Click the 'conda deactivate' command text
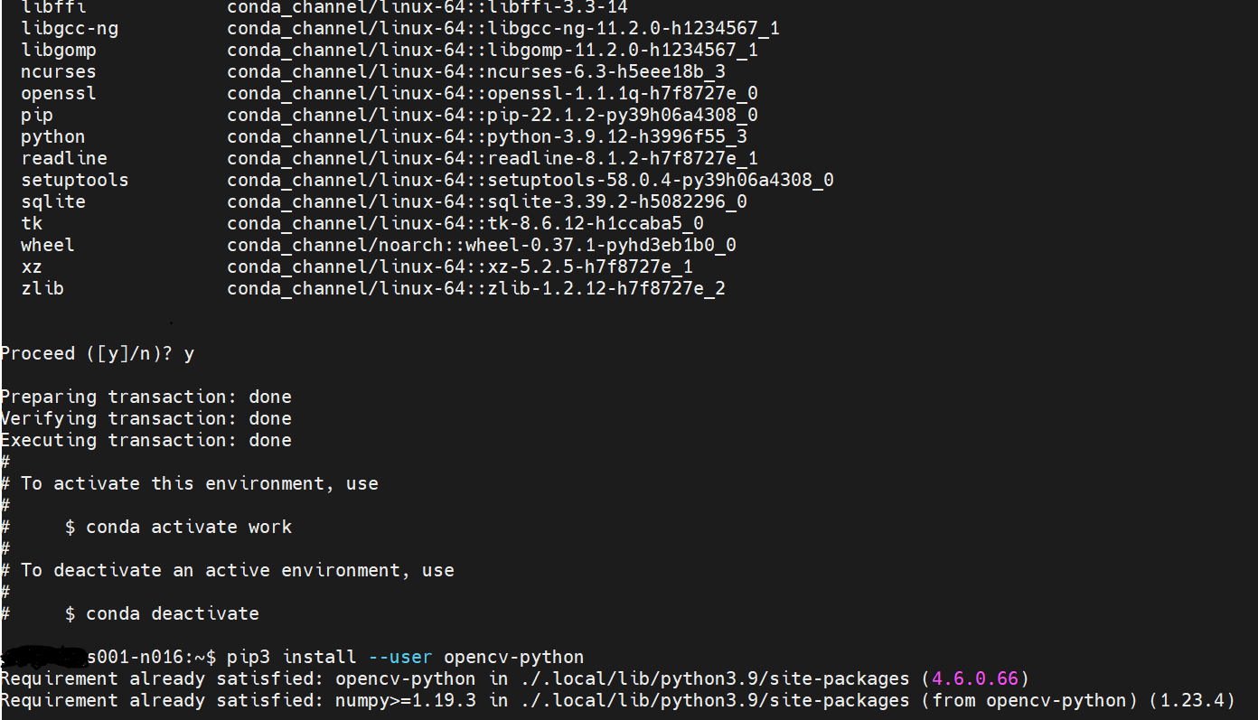The height and width of the screenshot is (720, 1258). click(172, 614)
